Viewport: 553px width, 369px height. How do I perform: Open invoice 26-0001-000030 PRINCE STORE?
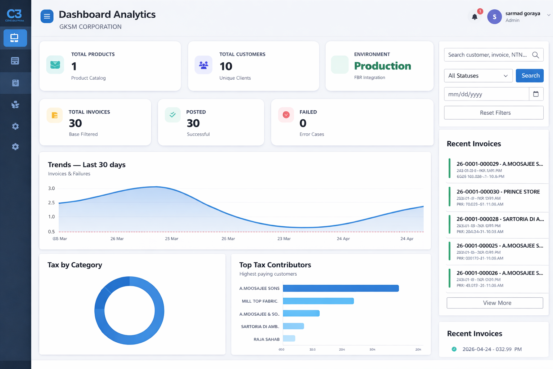coord(498,192)
